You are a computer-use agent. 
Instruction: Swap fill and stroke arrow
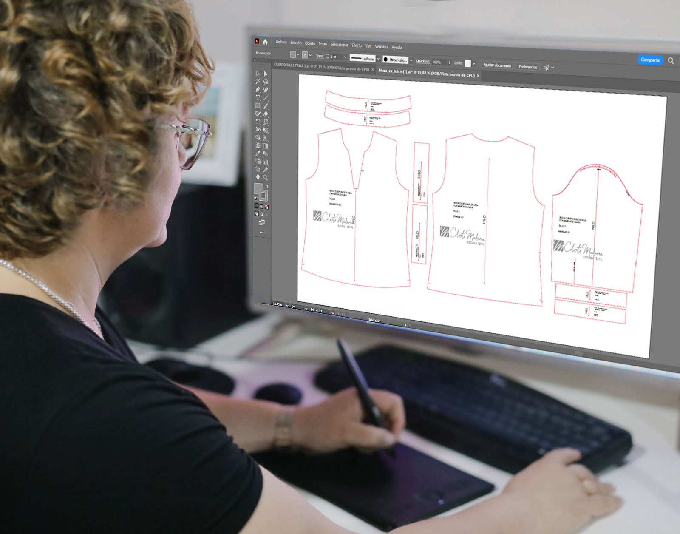[267, 186]
